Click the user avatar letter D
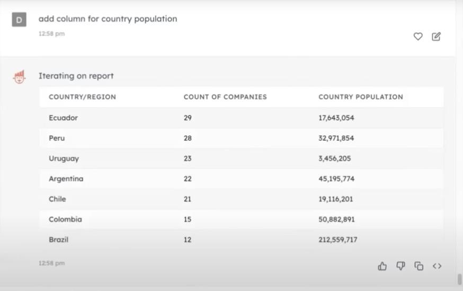 [19, 20]
